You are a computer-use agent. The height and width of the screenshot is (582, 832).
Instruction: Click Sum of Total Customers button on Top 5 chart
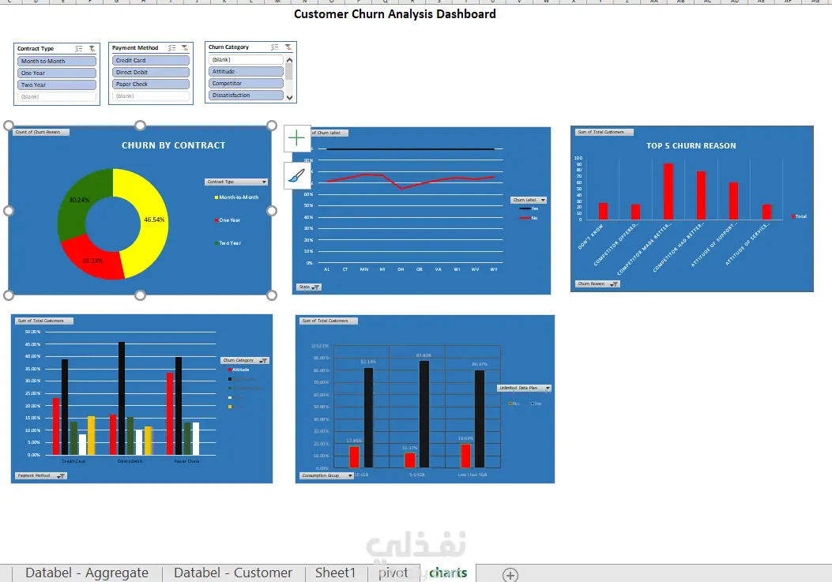click(x=604, y=132)
